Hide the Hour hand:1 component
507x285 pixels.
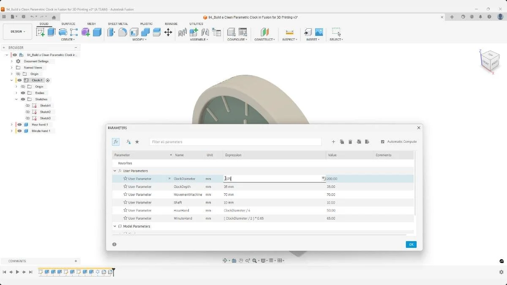click(19, 125)
